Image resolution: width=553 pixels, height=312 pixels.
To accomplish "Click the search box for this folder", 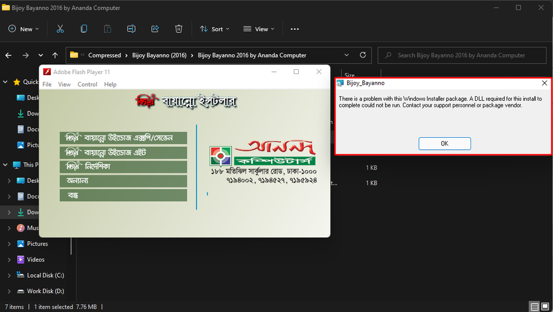I will coord(462,55).
